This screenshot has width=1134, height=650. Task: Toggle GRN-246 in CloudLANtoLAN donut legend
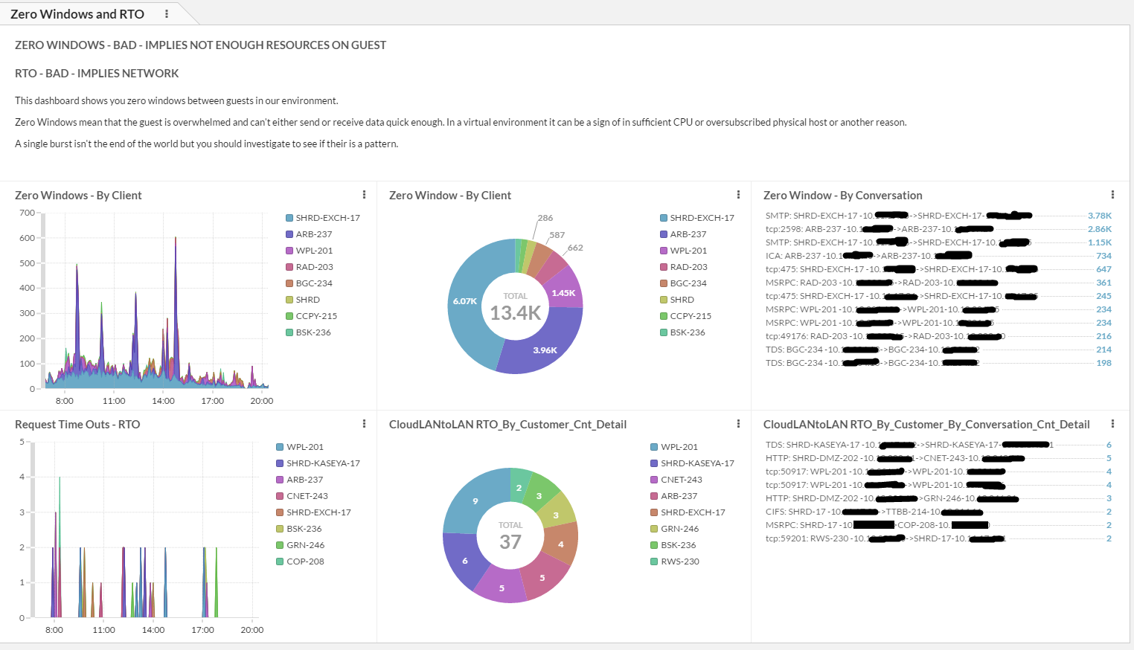pos(675,529)
